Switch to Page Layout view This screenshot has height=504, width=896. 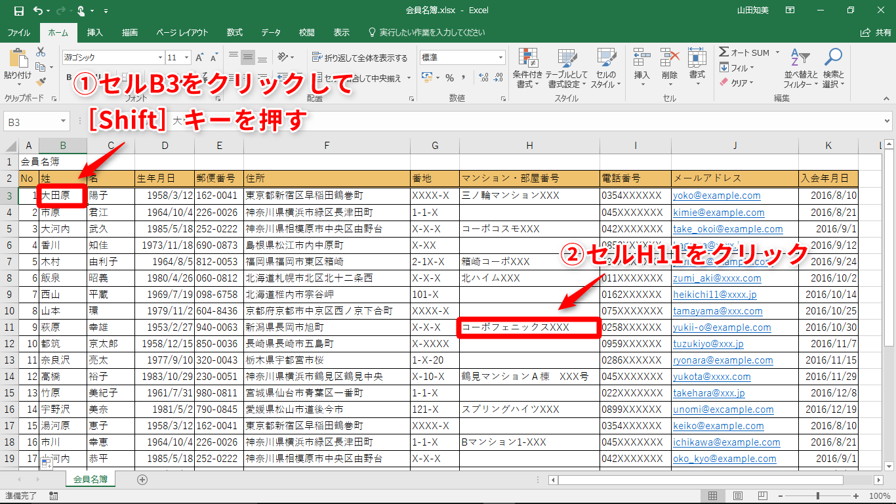click(738, 496)
